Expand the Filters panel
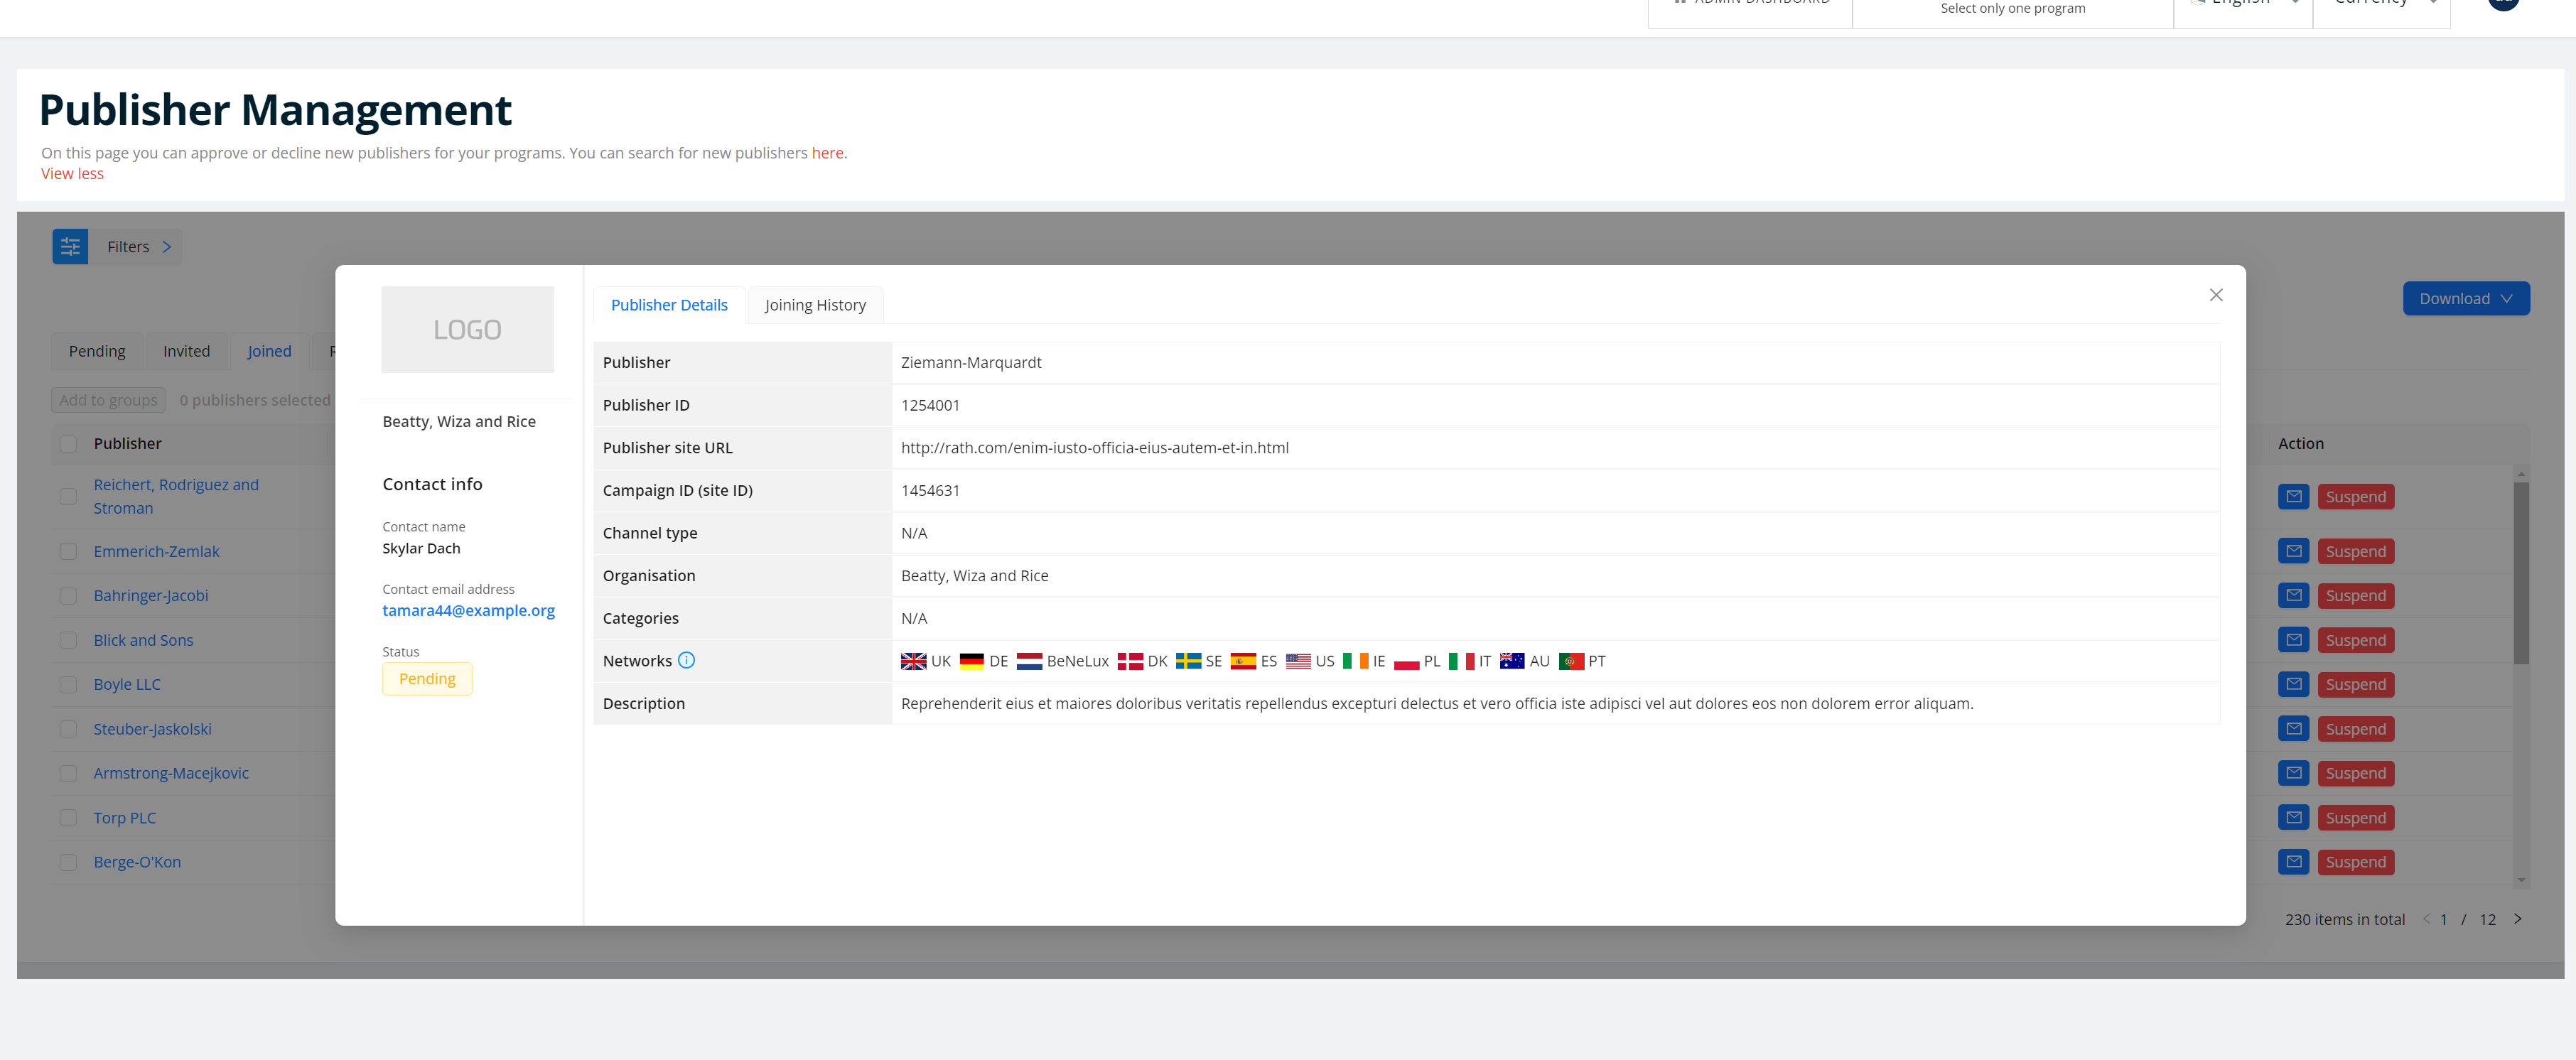 click(138, 246)
